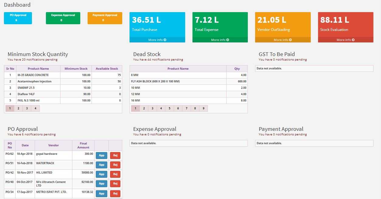
Task: Click the blue PO Approval badge showing 6
Action: tap(18, 18)
